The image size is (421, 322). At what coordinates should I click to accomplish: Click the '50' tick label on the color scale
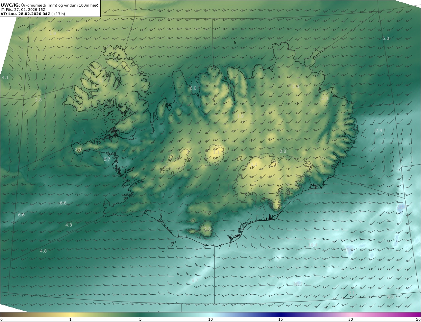tap(418, 319)
